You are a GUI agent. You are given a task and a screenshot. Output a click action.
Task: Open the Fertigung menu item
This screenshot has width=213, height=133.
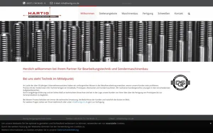point(148,13)
